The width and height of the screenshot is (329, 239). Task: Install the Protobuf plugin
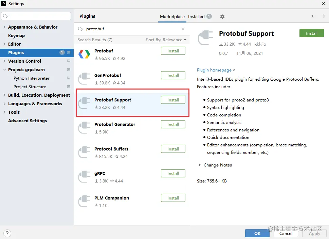(173, 51)
